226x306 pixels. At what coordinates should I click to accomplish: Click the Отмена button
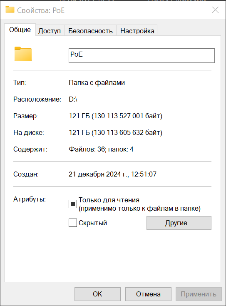tap(148, 294)
